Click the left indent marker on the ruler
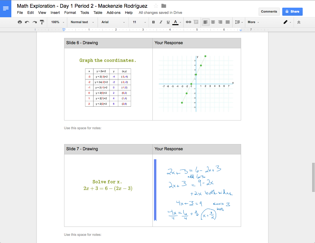This screenshot has width=315, height=243. [x=64, y=30]
